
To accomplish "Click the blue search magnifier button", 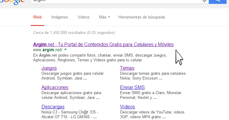I will click(218, 1).
